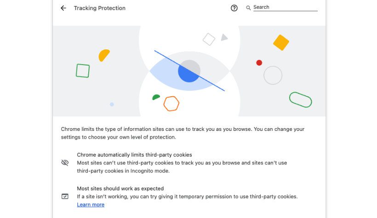Screen dimensions: 377x218
Task: Click the Tracking Protection page title
Action: click(100, 8)
